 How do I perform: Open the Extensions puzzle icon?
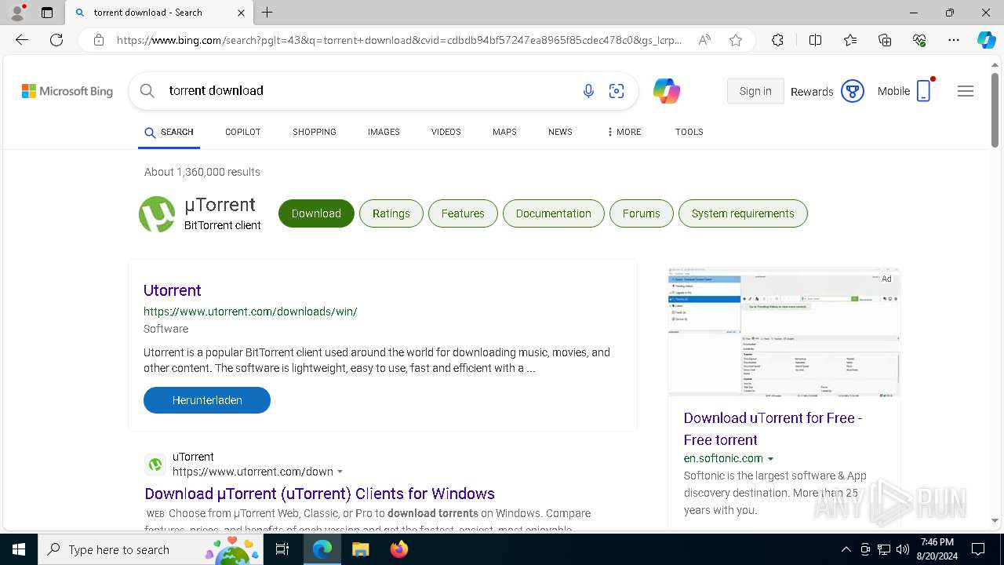[777, 40]
